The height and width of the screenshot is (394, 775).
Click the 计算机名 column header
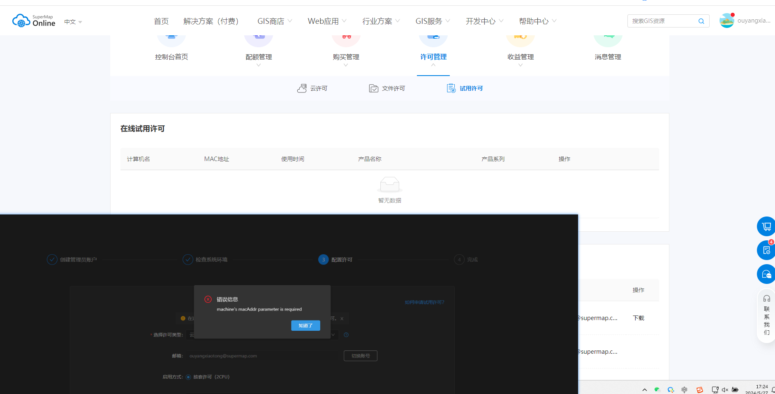[x=139, y=159]
